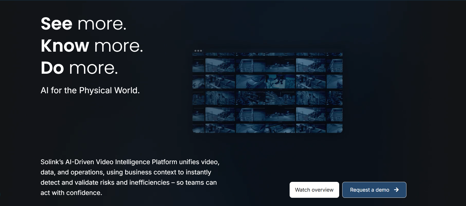Click the three dots above video wall
This screenshot has width=466, height=206.
198,51
